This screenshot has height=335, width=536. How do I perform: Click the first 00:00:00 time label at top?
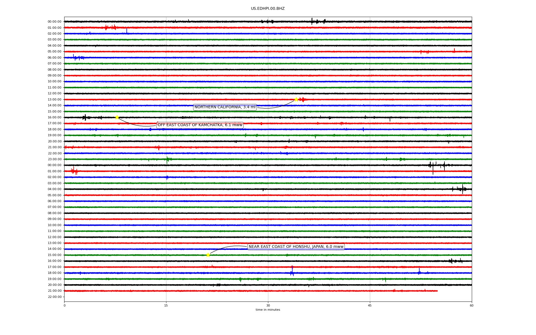[54, 21]
